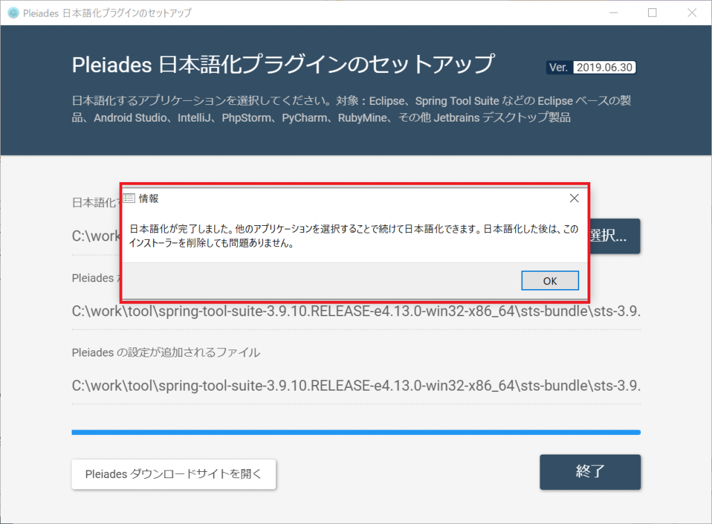This screenshot has width=712, height=524.
Task: Click the blue progress bar
Action: (356, 432)
